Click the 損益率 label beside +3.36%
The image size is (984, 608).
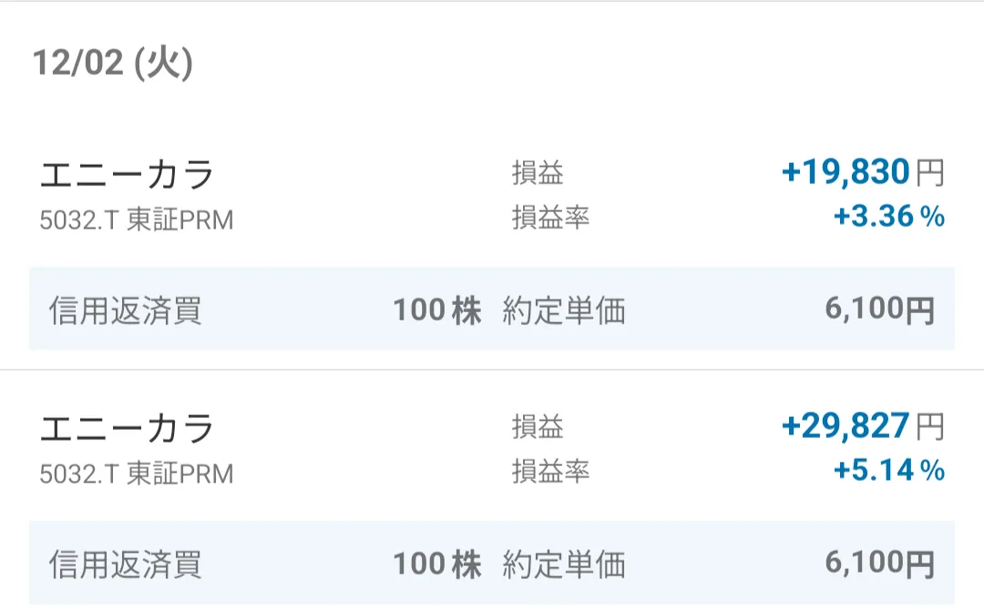tap(550, 218)
